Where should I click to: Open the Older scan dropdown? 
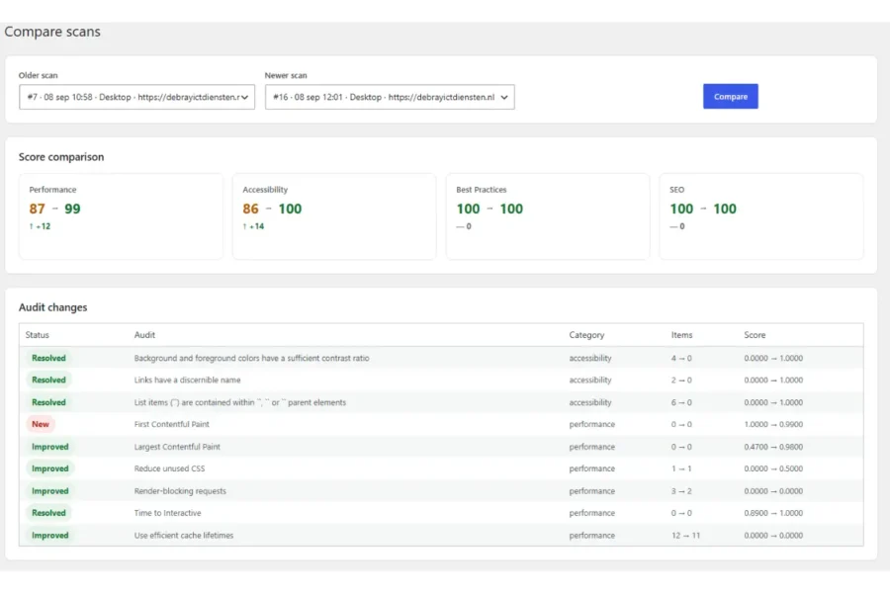pos(136,97)
